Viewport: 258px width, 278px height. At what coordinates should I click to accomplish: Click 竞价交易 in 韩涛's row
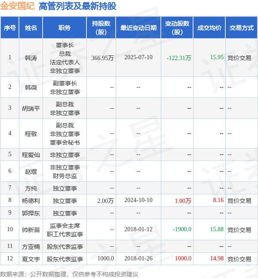tap(240, 58)
